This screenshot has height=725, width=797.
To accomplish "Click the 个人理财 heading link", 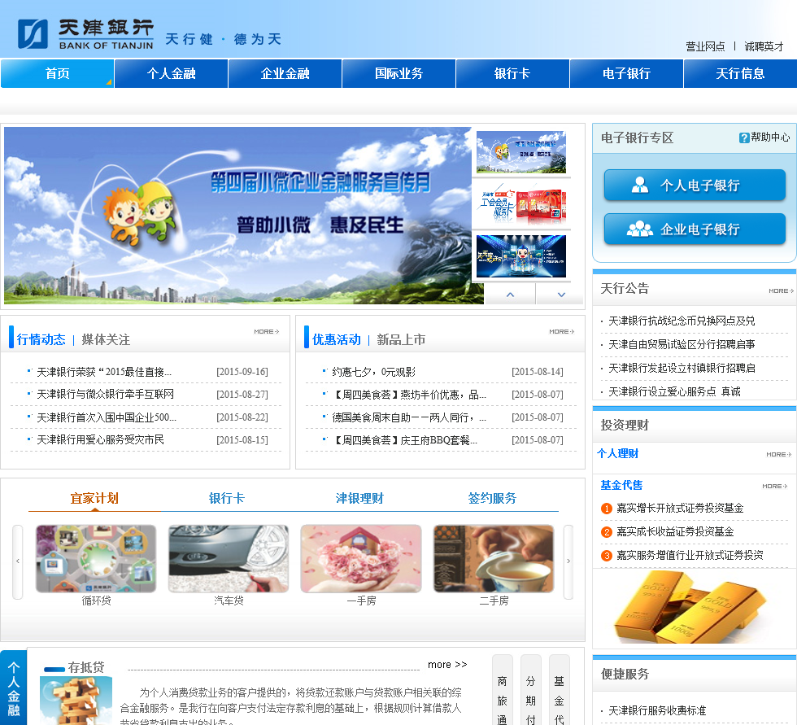I will [617, 453].
